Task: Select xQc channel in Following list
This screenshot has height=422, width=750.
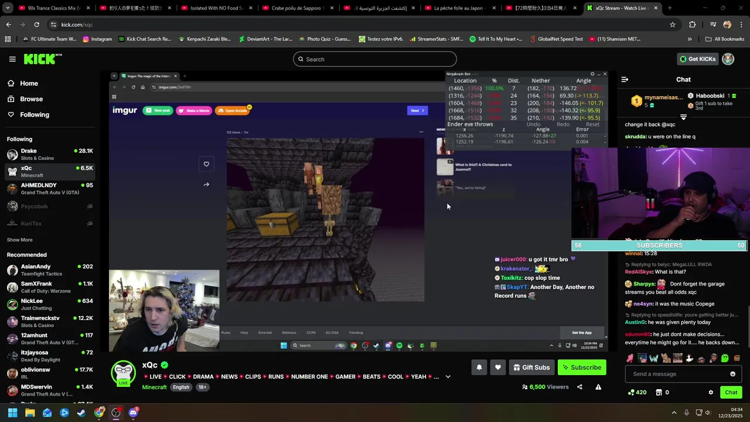Action: 50,171
